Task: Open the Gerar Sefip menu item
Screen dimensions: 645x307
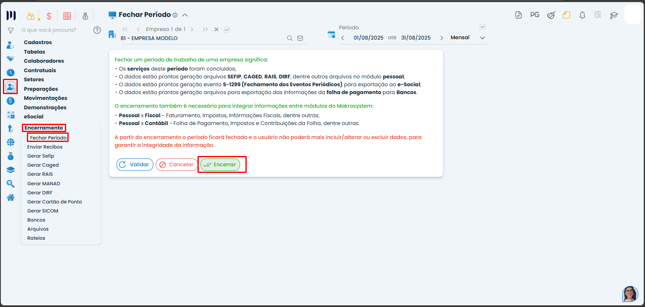Action: click(x=41, y=156)
